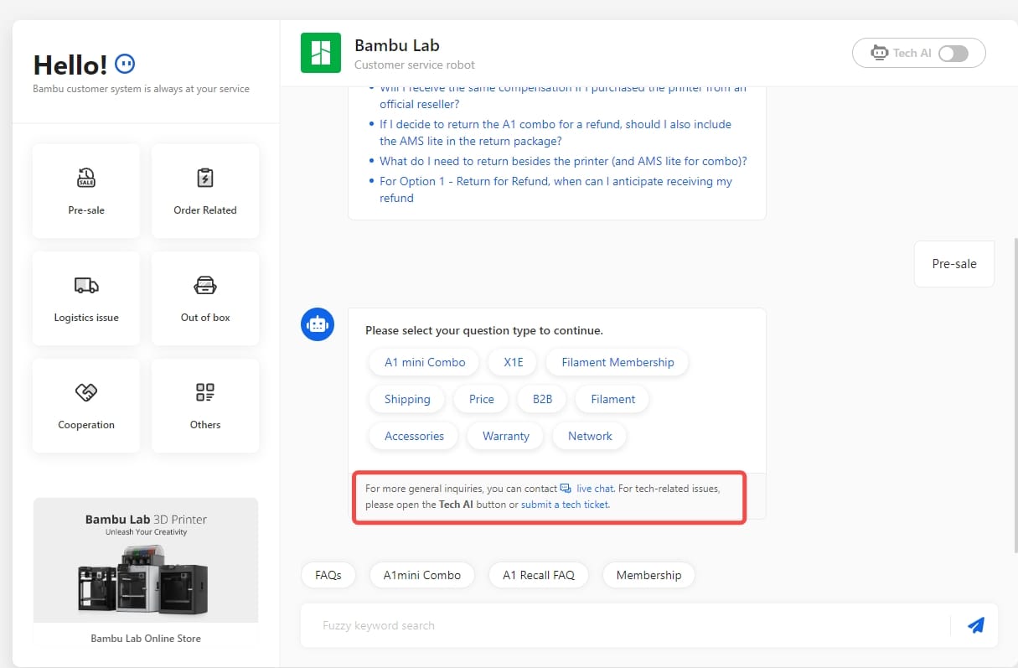Click the smiley face beside Hello!
Screen dimensions: 1018x668
pos(125,64)
